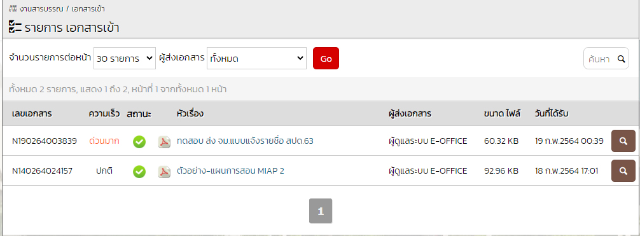The height and width of the screenshot is (236, 640).
Task: Click green status check of second document
Action: [x=139, y=172]
